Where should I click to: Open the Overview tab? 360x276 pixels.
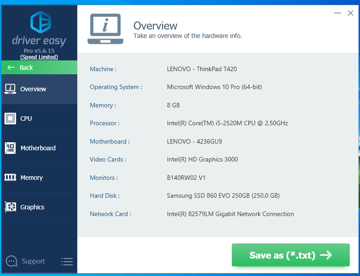[39, 89]
